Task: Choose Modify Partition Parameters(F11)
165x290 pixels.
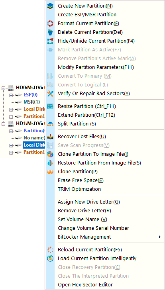Action: pyautogui.click(x=110, y=67)
